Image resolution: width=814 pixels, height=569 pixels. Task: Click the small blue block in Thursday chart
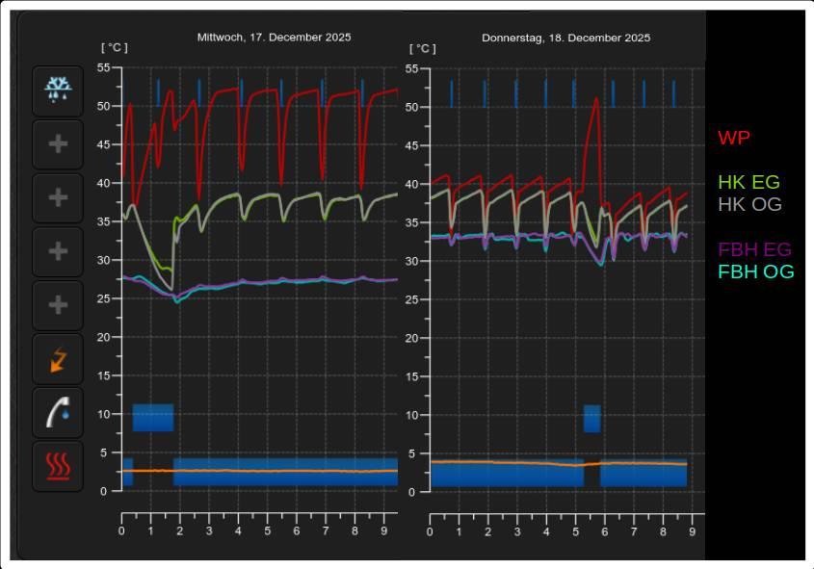click(591, 419)
